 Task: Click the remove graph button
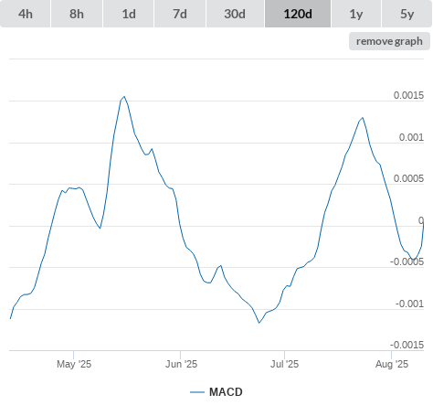tap(389, 41)
